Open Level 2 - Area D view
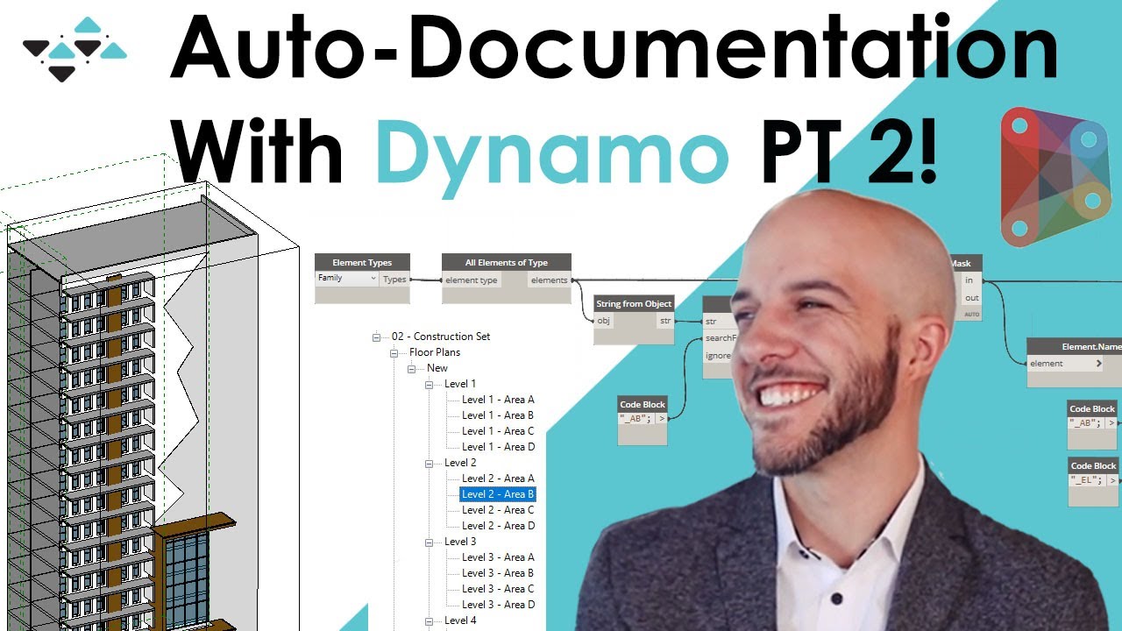 (x=498, y=526)
